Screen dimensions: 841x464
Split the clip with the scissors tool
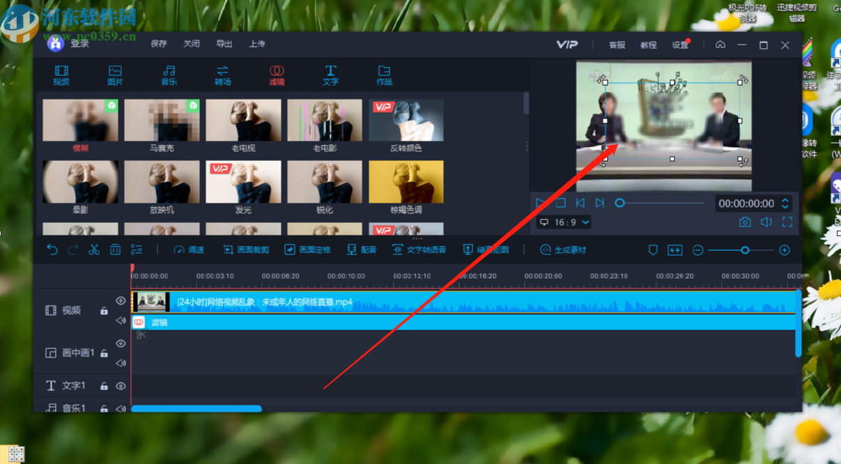click(94, 249)
